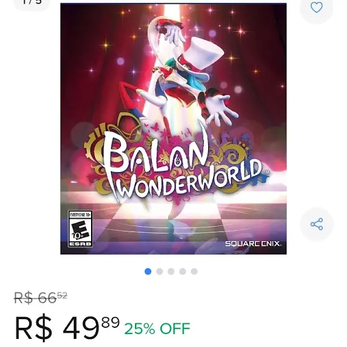Image resolution: width=347 pixels, height=347 pixels.
Task: Open the Balan Wonderworld cover image
Action: [x=173, y=129]
